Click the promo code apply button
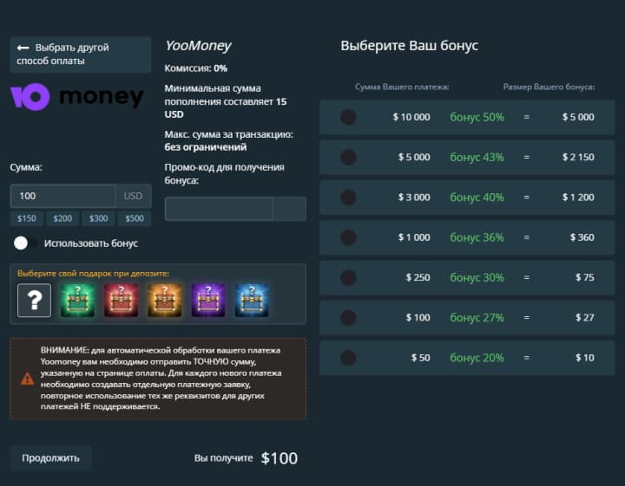This screenshot has height=486, width=625. [x=290, y=209]
